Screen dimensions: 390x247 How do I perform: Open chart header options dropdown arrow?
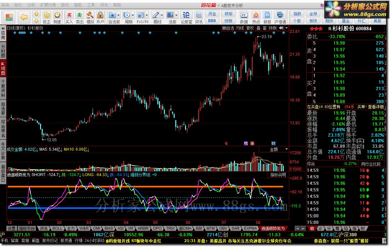pos(286,28)
